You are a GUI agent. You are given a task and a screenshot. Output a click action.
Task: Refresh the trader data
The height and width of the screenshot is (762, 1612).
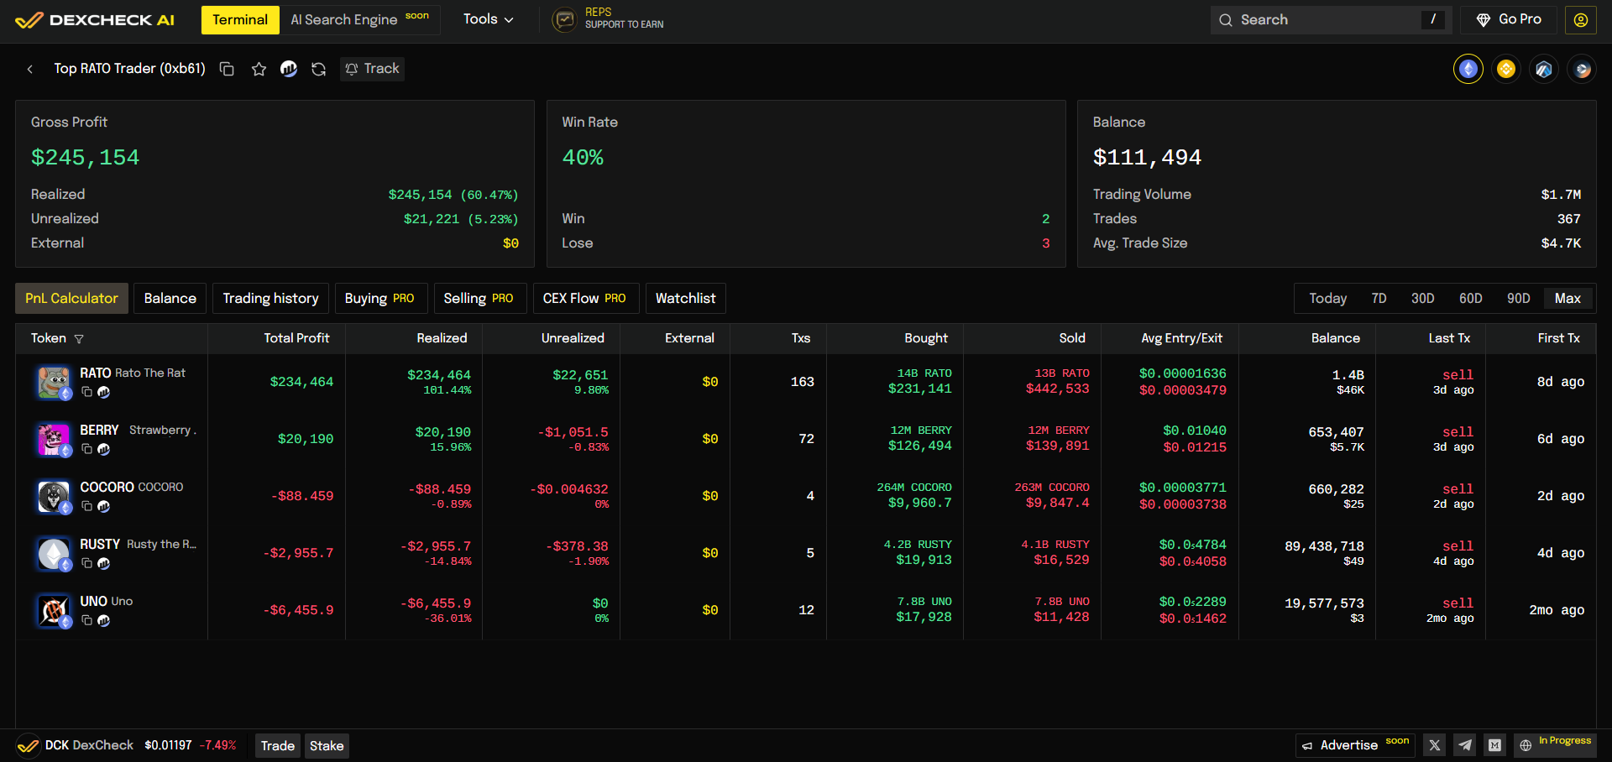(318, 69)
